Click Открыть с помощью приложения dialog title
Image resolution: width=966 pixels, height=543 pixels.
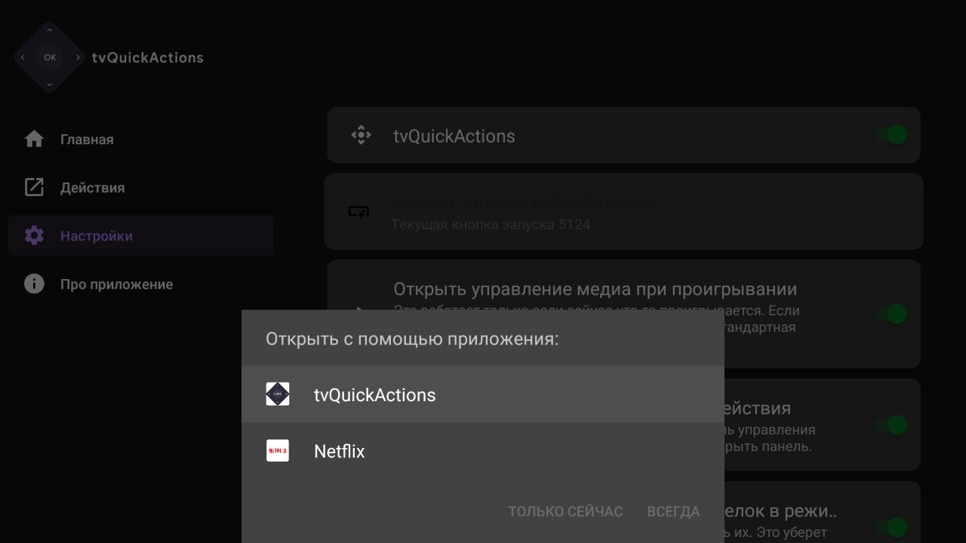(x=412, y=339)
